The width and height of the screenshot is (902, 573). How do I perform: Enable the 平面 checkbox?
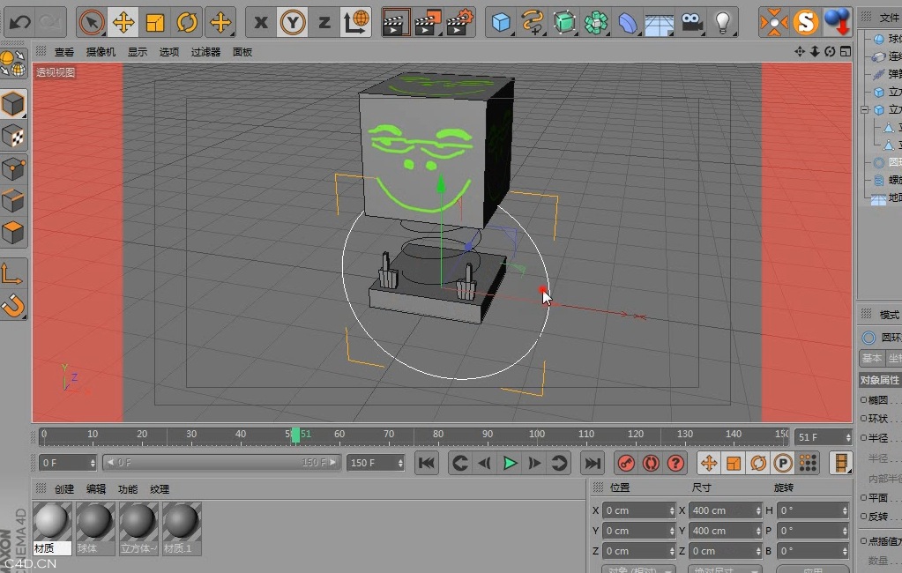point(862,498)
